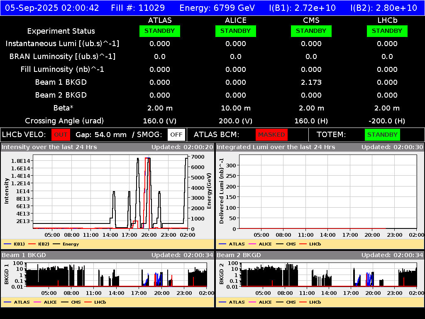The height and width of the screenshot is (319, 425).
Task: Click the Delivered Lumi (nb)^-1 axis label
Action: 222,191
